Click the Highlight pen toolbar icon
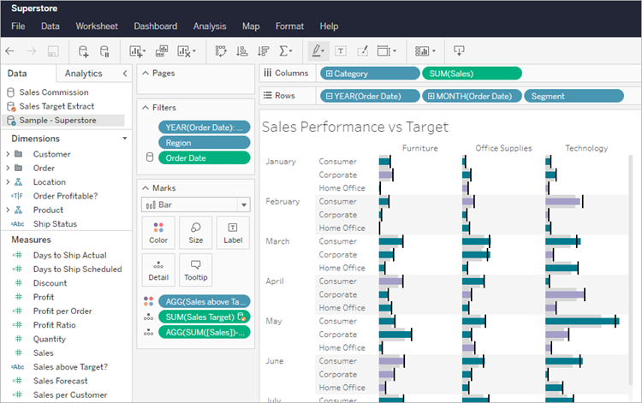This screenshot has height=403, width=642. click(x=318, y=51)
